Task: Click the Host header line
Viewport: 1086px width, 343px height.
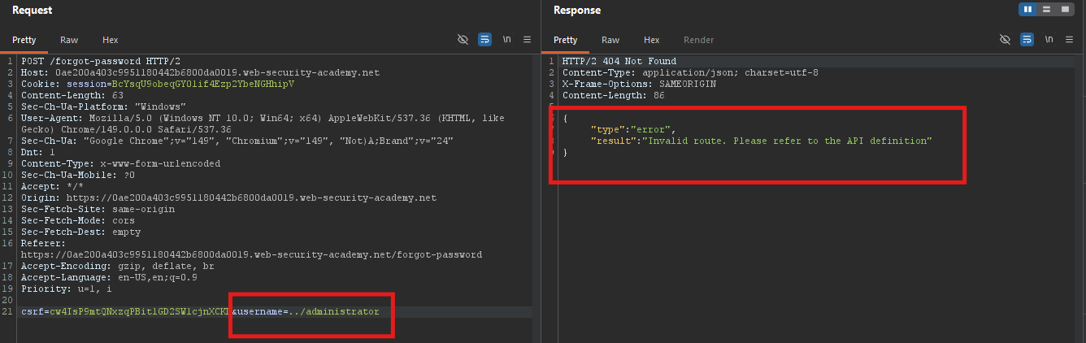Action: coord(200,72)
